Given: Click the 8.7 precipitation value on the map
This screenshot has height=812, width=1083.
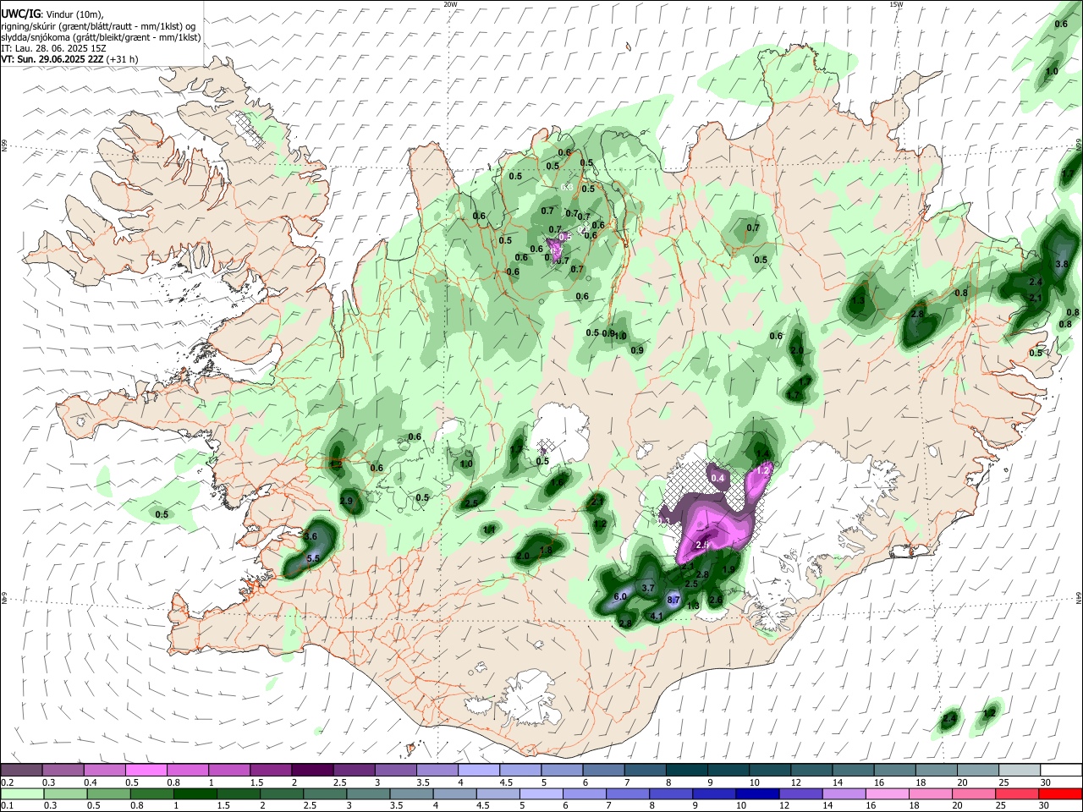Looking at the screenshot, I should [674, 600].
